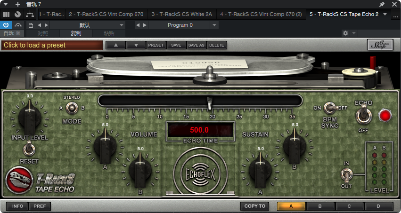The height and width of the screenshot is (213, 401).
Task: Flip the ECHO on/off switch
Action: [363, 115]
